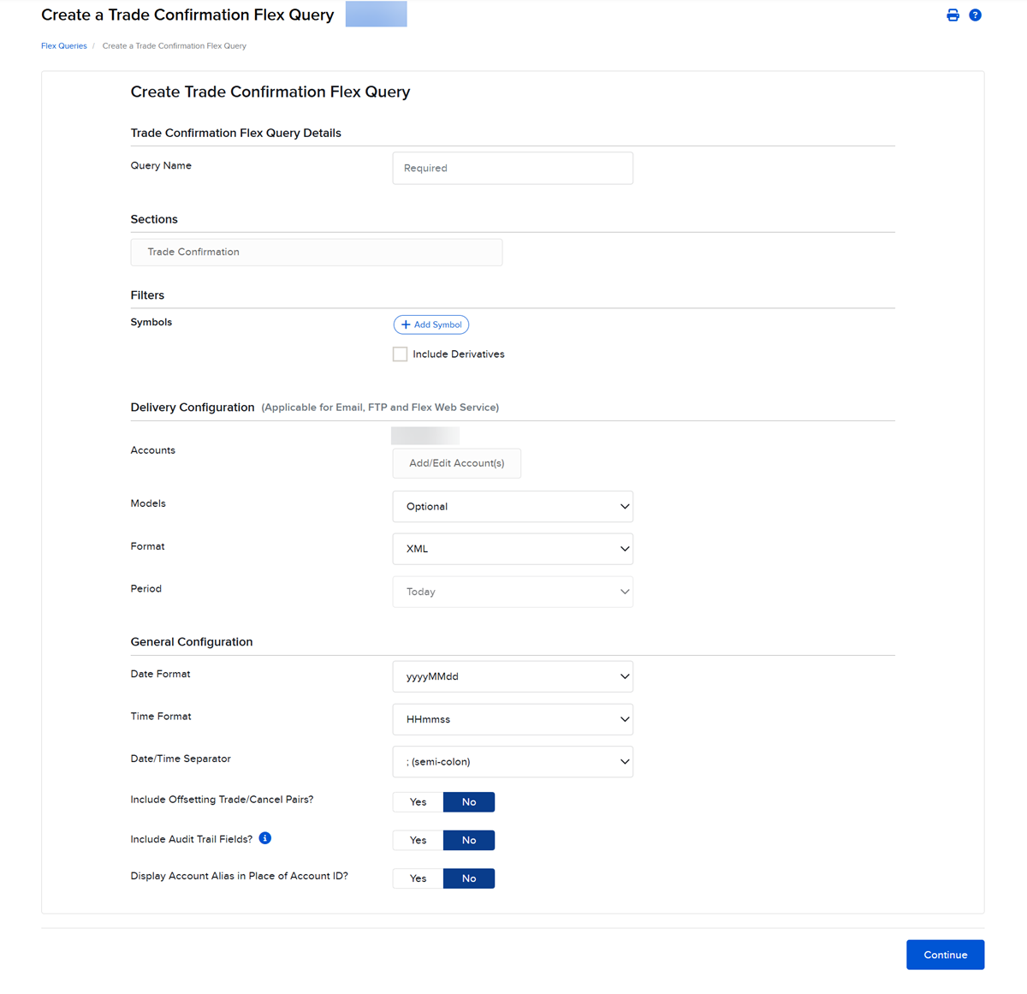1027x994 pixels.
Task: Click the Query Name input field
Action: (x=513, y=168)
